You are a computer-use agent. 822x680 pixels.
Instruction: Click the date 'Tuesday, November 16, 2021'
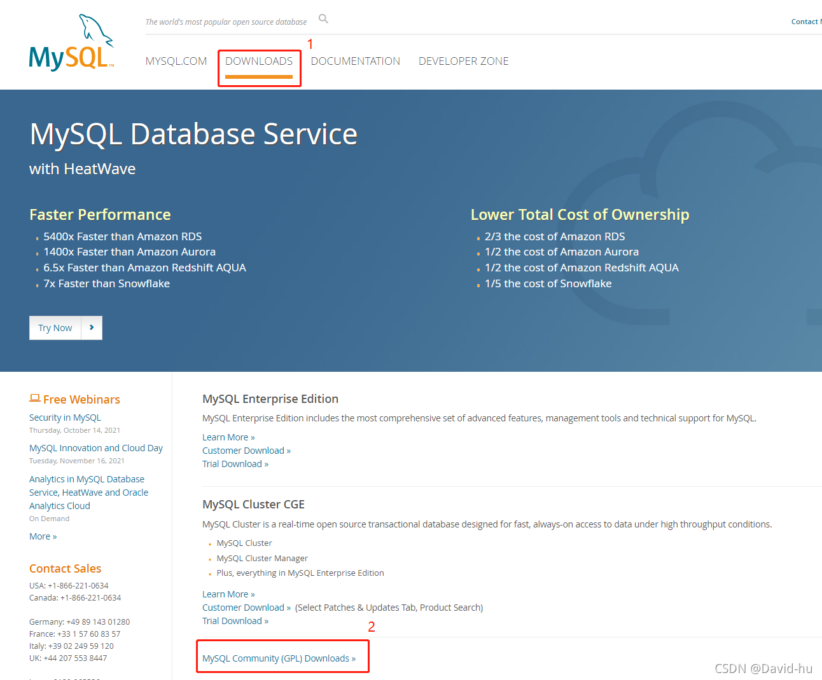click(77, 461)
